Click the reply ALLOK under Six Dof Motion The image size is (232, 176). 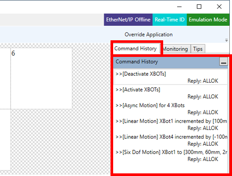[203, 159]
